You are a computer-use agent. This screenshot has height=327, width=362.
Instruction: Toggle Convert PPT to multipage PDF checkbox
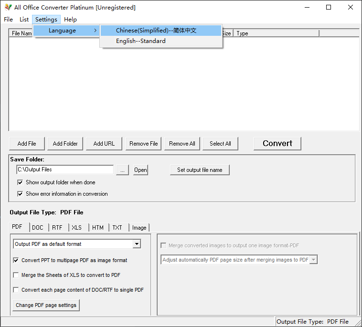point(16,260)
